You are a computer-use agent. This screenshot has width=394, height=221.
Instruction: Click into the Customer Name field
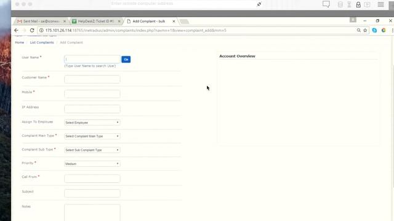tap(92, 79)
